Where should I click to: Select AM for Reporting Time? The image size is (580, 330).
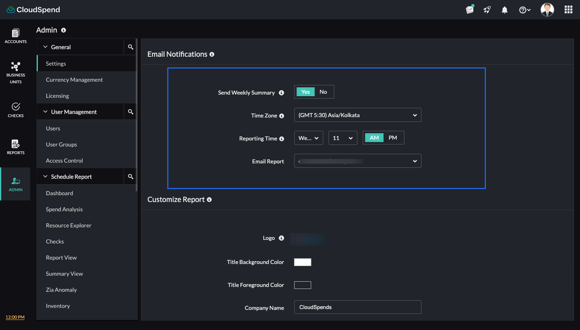click(374, 138)
